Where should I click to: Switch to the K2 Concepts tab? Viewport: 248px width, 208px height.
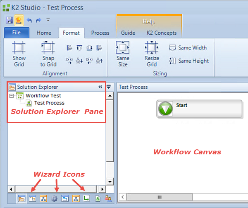pos(162,33)
